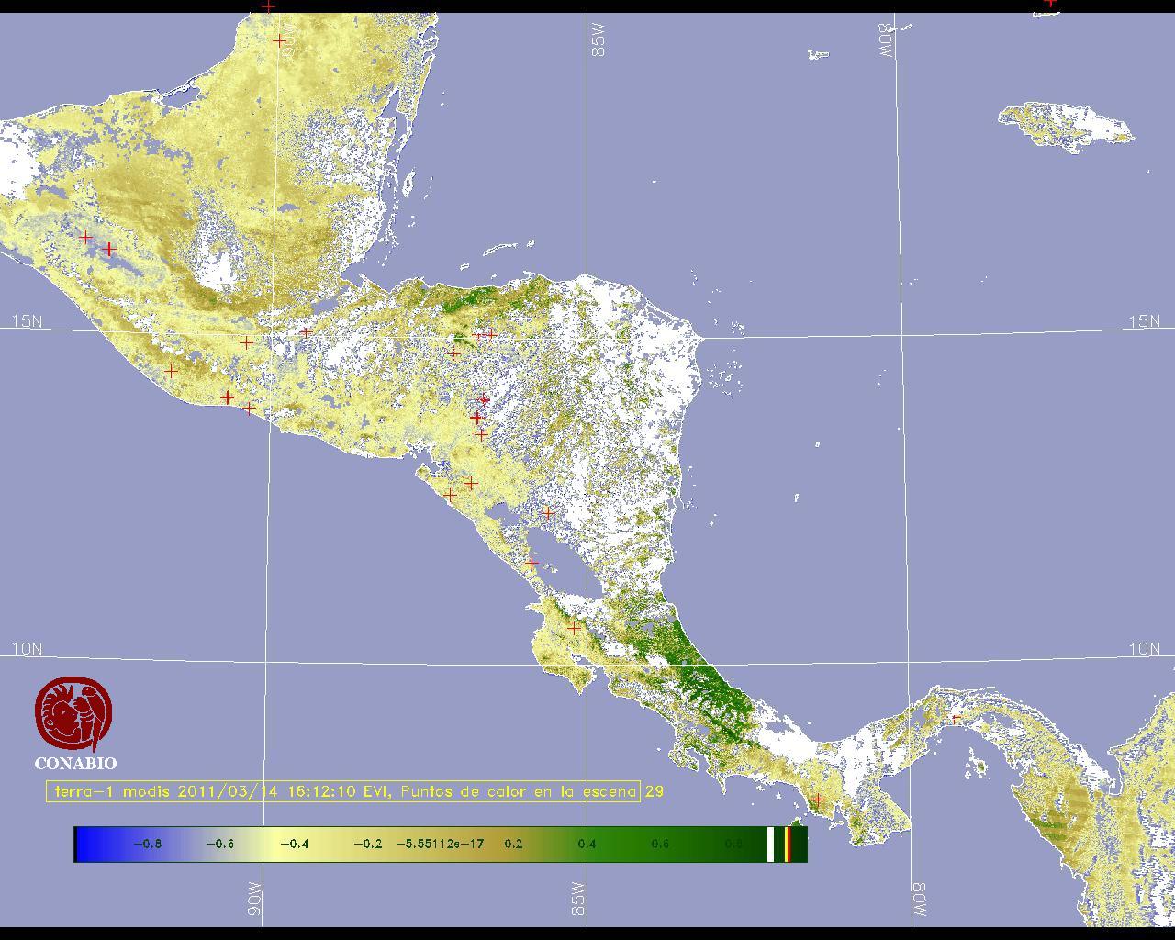Click the 10N latitude label on right edge
The height and width of the screenshot is (940, 1175).
(1144, 649)
